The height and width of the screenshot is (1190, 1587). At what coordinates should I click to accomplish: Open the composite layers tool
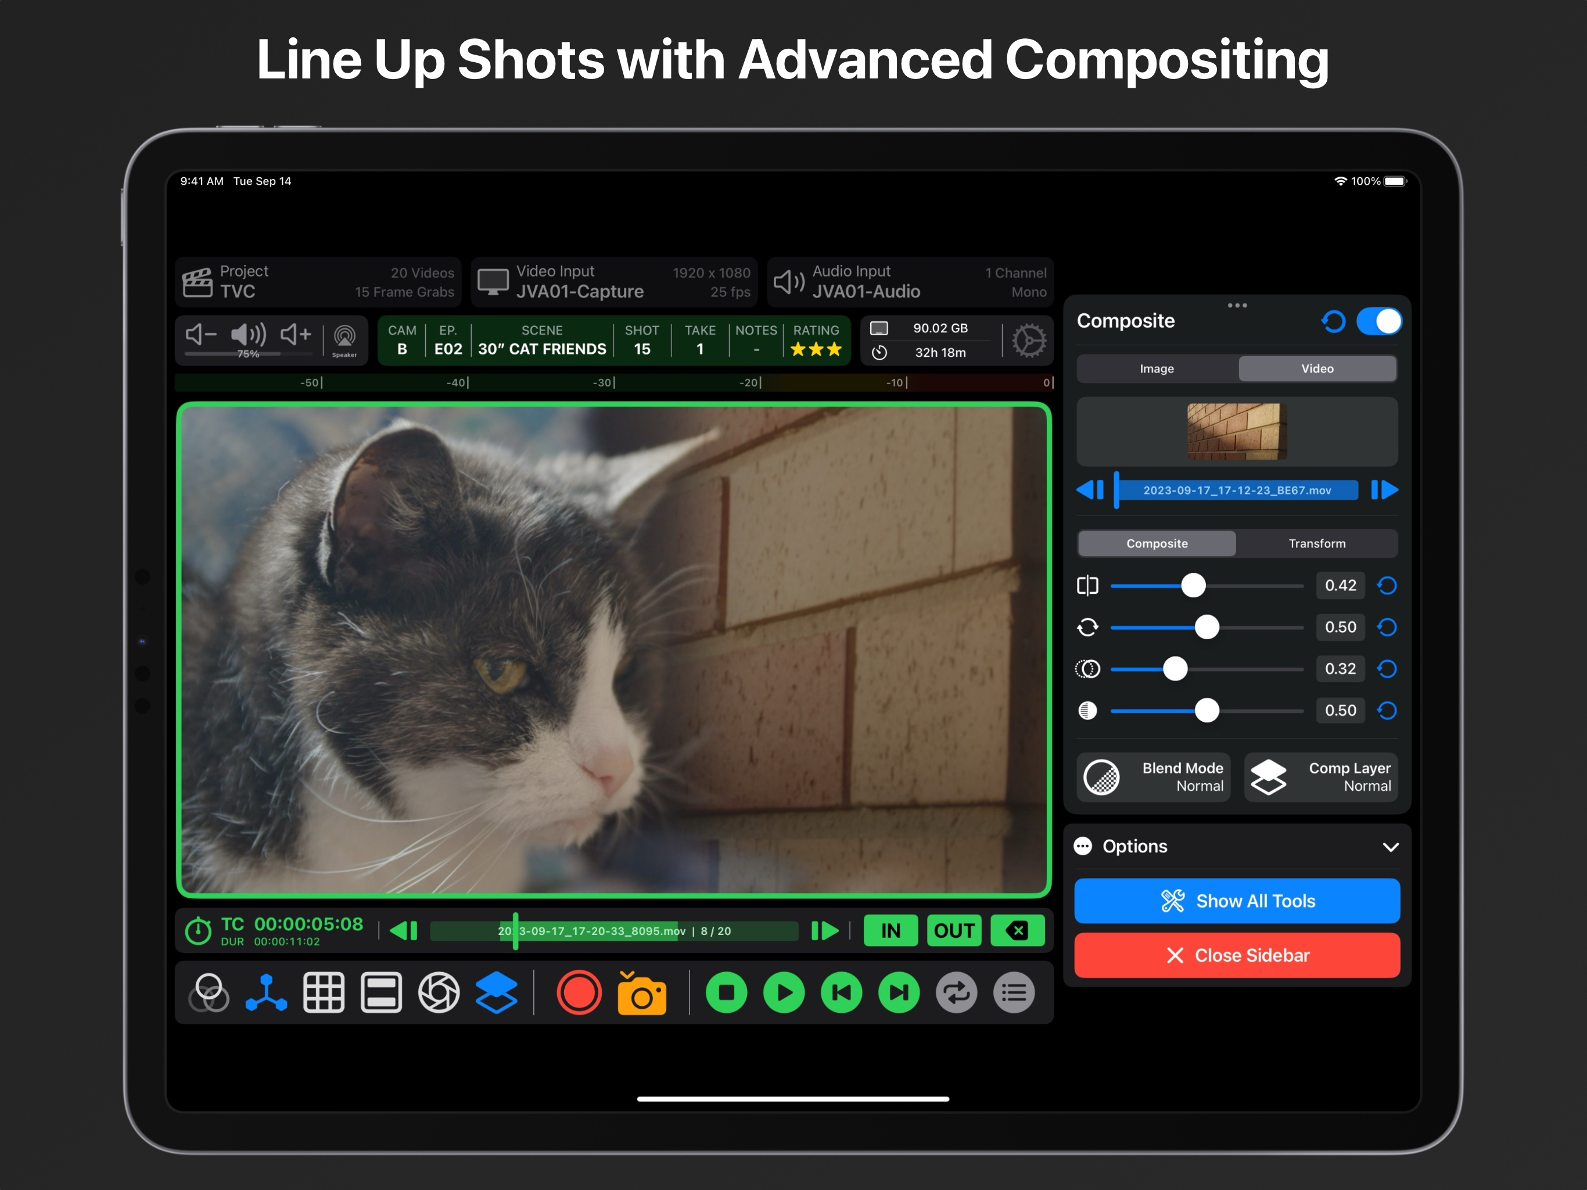coord(496,994)
